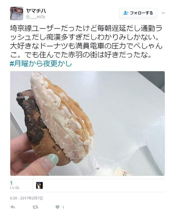Open ヤマチハ profile avatar
Image resolution: width=174 pixels, height=214 pixels.
click(x=17, y=13)
